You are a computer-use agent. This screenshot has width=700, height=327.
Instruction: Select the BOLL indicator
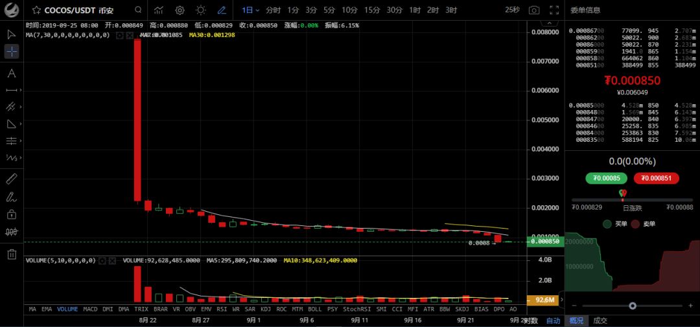click(x=315, y=309)
